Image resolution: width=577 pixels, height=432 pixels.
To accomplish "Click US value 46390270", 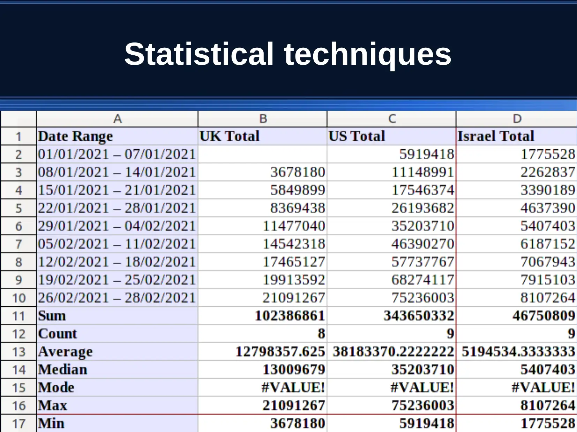I will pos(391,244).
